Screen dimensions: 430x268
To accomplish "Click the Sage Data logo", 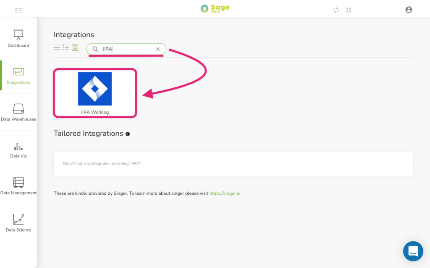I will coord(215,8).
